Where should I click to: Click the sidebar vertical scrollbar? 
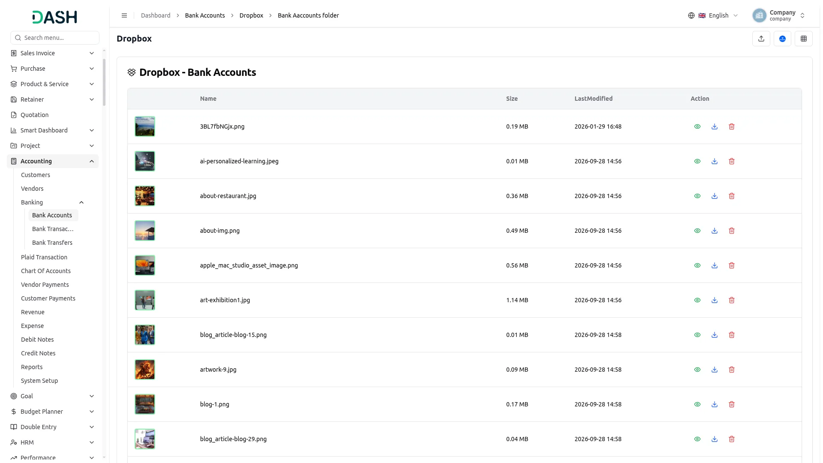pos(104,82)
